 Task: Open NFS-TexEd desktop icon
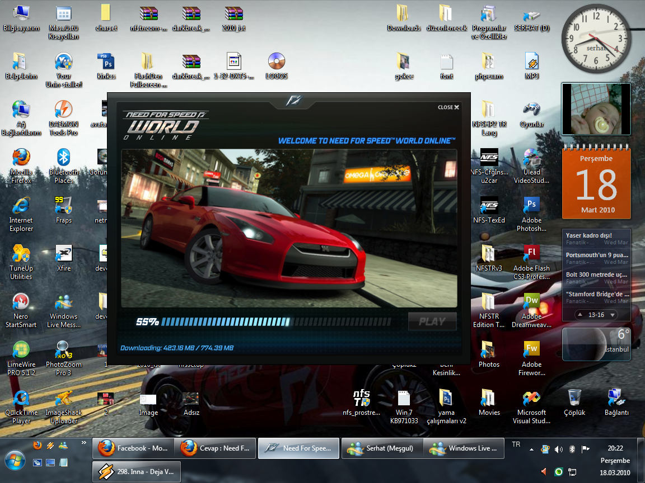pos(489,210)
